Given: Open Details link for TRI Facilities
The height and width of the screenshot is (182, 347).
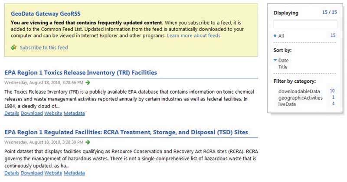Looking at the screenshot, I should click(x=12, y=114).
